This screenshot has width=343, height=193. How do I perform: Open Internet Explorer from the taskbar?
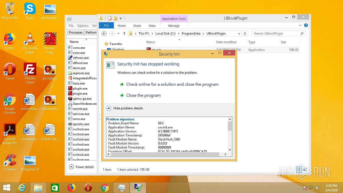coord(22,188)
